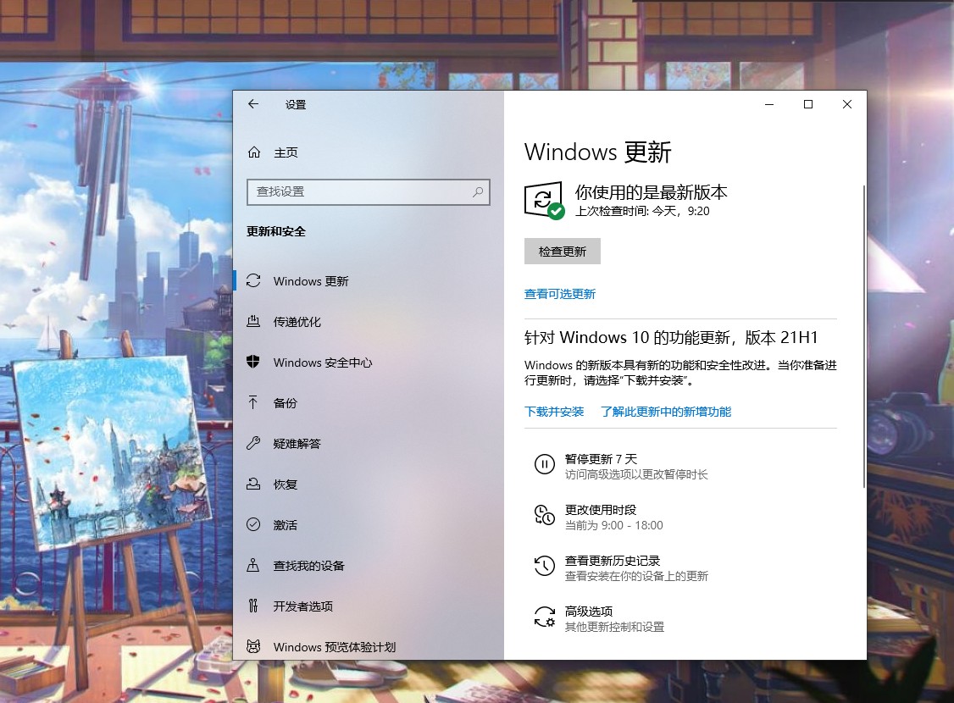
Task: Open 激活 settings page
Action: coord(368,525)
